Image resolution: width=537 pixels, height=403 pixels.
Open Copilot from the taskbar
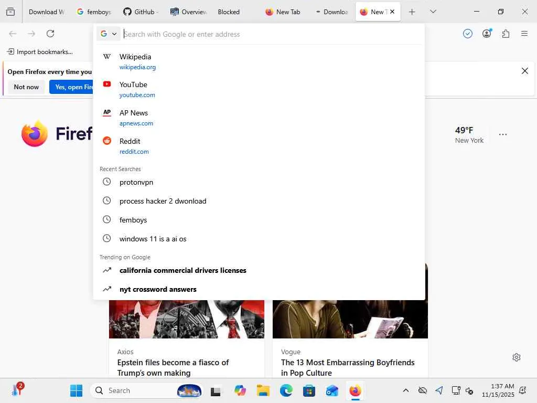point(240,390)
